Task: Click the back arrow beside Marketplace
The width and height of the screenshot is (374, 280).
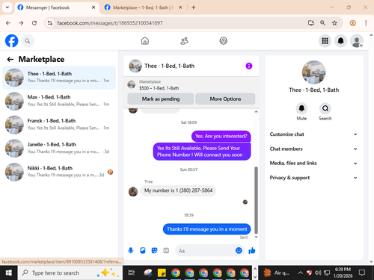Action: (x=10, y=59)
